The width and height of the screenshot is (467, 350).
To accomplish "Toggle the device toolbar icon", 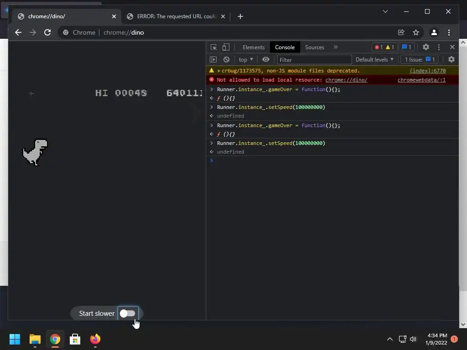I will [x=226, y=47].
